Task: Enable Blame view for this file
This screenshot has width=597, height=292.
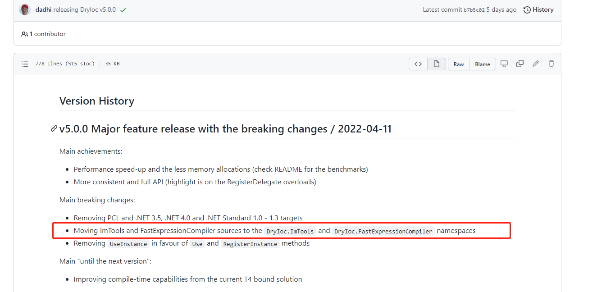Action: 482,64
